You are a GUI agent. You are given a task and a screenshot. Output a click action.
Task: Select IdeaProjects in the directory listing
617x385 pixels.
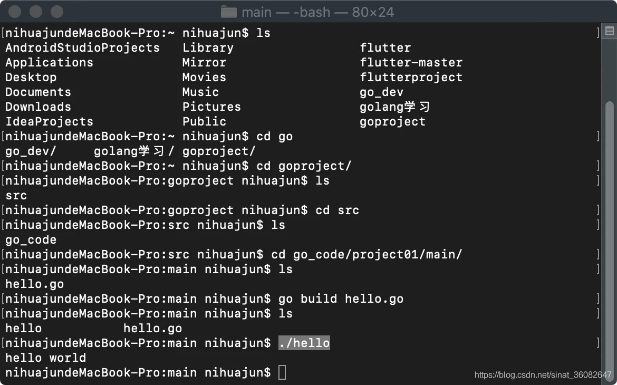click(x=49, y=122)
